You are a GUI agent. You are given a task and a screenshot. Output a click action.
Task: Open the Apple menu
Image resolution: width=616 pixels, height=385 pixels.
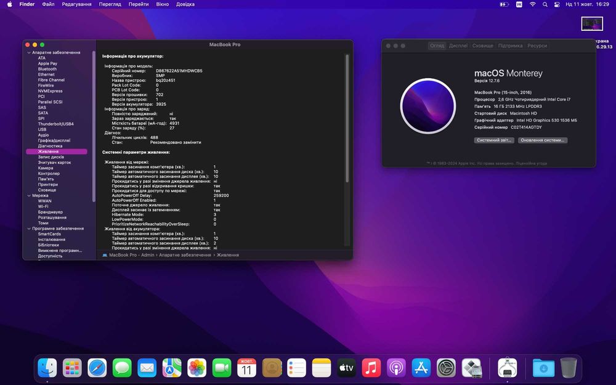point(9,4)
